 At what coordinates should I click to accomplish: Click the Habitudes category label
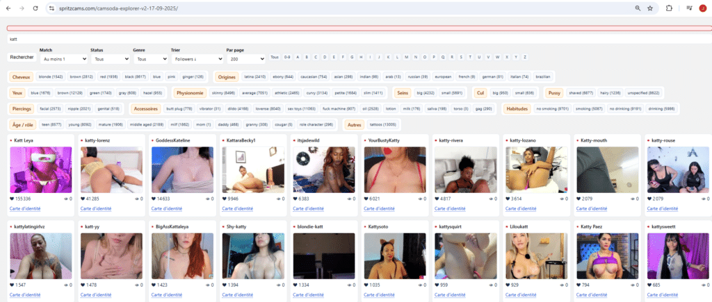(517, 109)
